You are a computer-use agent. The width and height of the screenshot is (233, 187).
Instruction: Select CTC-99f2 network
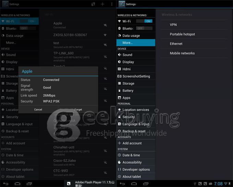click(77, 173)
